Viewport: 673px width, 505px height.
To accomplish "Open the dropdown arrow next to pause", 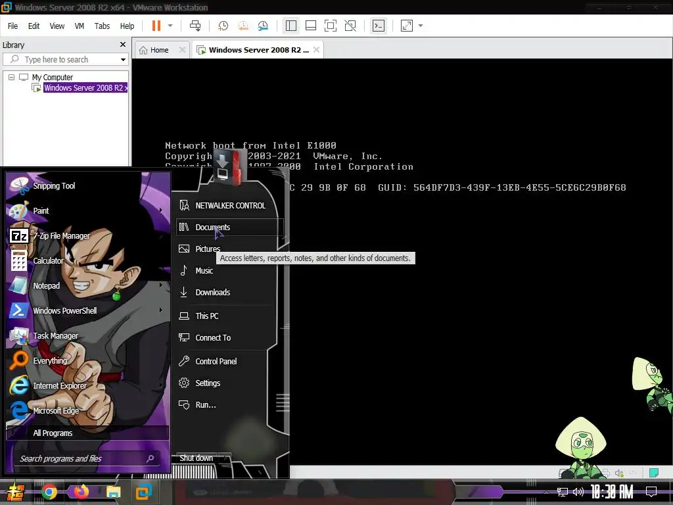I will click(x=170, y=26).
